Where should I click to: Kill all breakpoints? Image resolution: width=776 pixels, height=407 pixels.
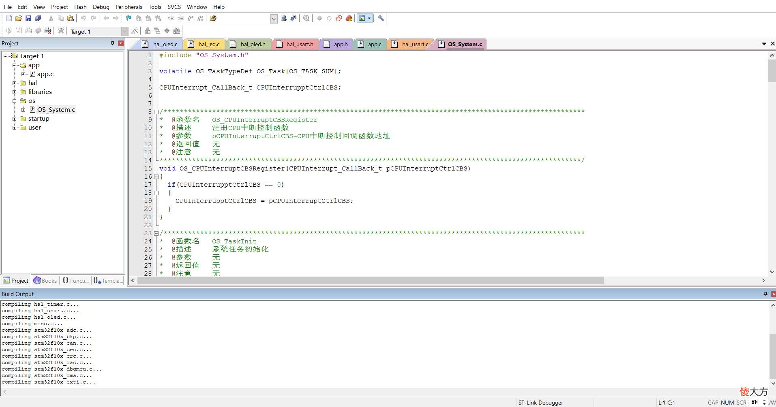point(349,18)
